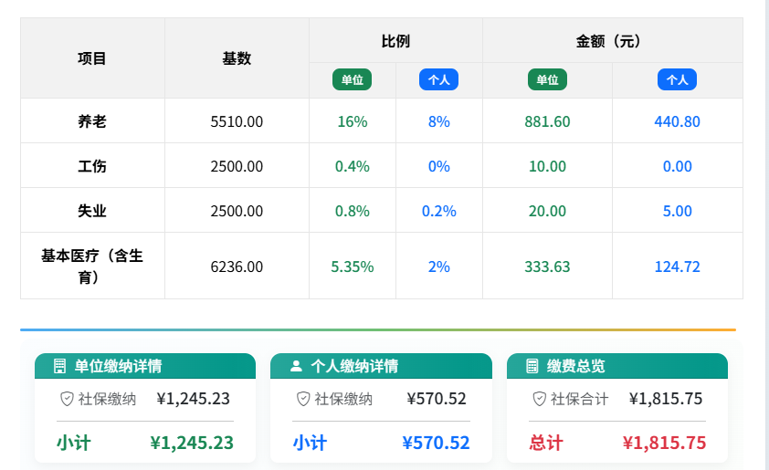Click the 0% personal rate

click(x=439, y=166)
